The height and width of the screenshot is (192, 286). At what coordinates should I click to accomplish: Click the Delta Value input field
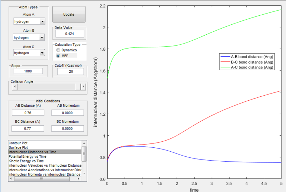70,34
